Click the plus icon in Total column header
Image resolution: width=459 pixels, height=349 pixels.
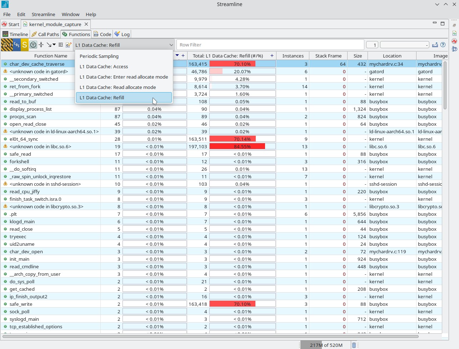click(x=272, y=56)
